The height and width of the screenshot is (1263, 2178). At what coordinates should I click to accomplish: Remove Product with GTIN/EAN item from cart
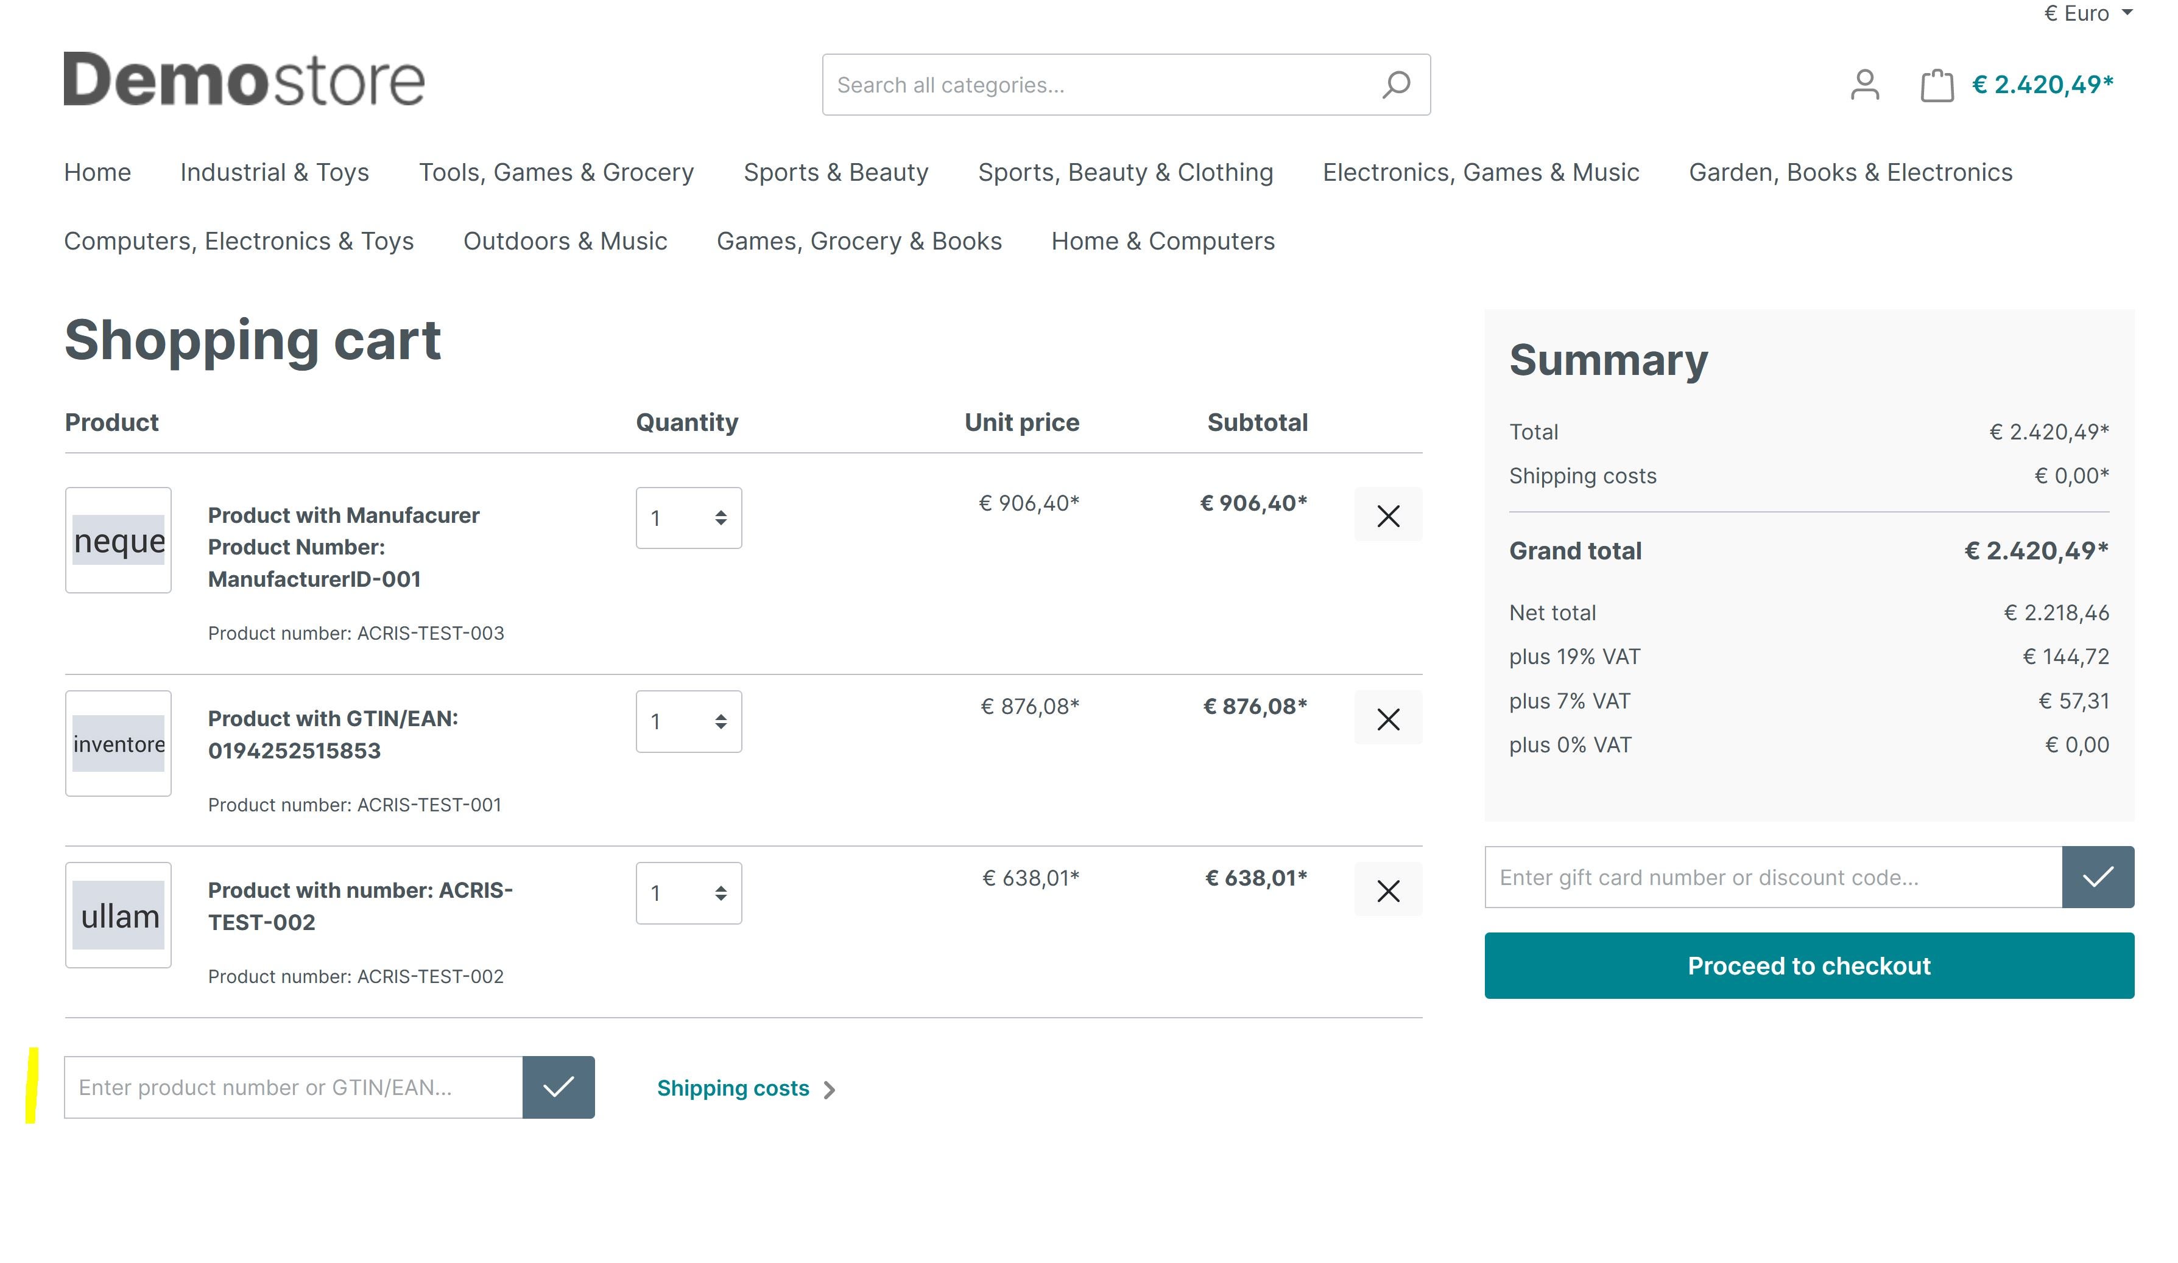(1388, 719)
